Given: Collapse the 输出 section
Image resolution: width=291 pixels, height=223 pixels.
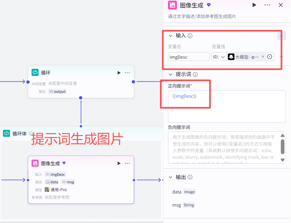Looking at the screenshot, I should (x=170, y=177).
